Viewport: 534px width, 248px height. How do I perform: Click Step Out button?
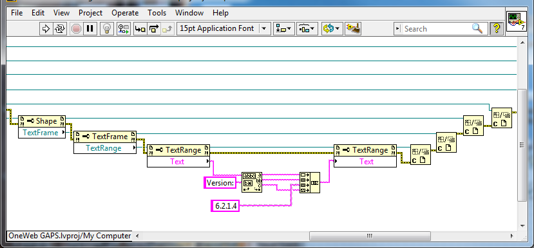coord(167,28)
